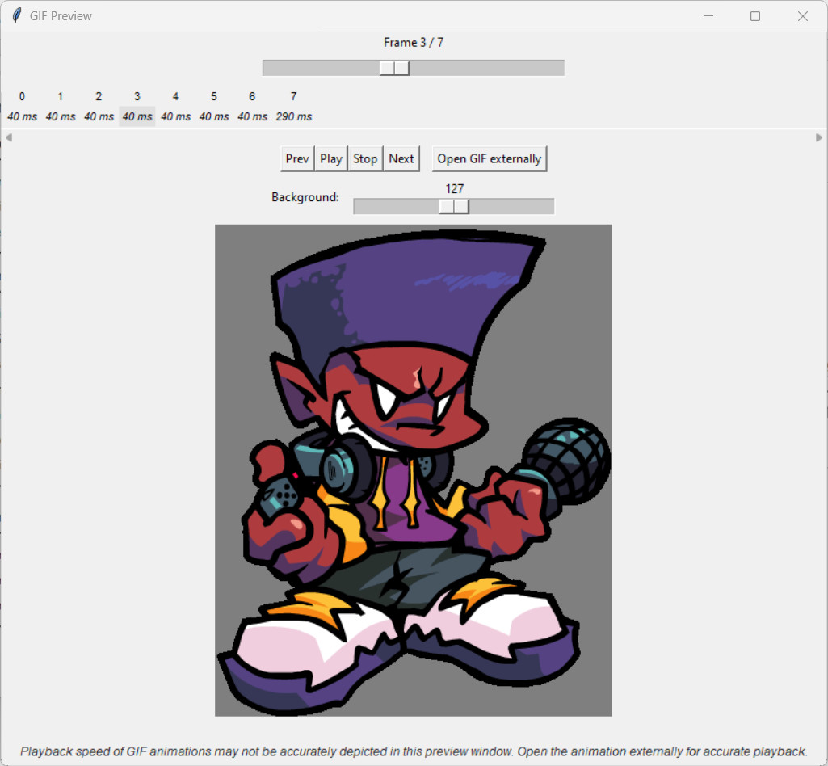The image size is (828, 766).
Task: Click the Background: text label
Action: click(x=305, y=197)
